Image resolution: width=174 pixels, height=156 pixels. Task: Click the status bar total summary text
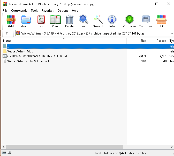coord(120,153)
